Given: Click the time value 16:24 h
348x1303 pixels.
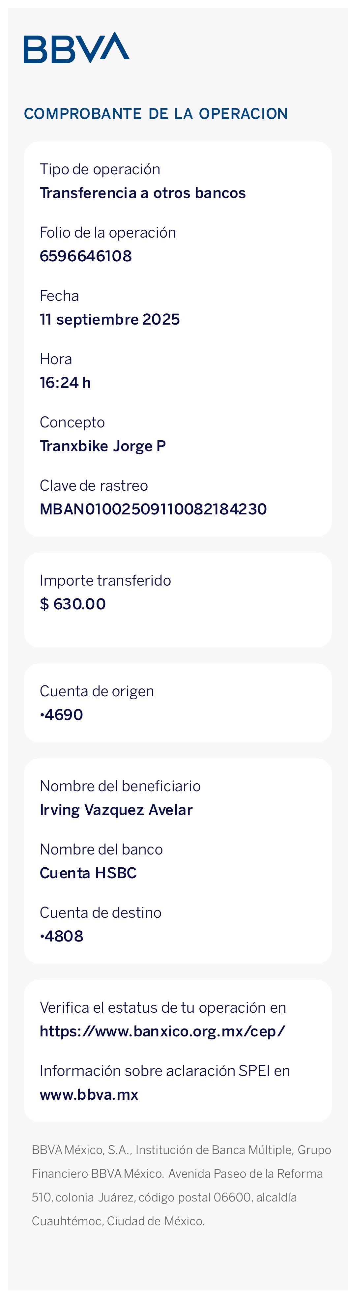Looking at the screenshot, I should [x=65, y=382].
